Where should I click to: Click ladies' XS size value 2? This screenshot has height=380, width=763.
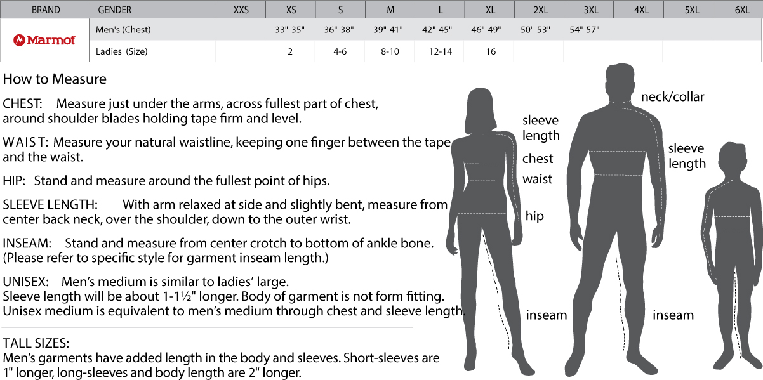[290, 51]
